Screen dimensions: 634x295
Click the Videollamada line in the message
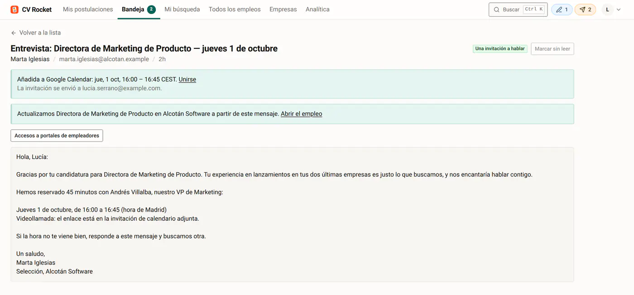click(x=108, y=218)
